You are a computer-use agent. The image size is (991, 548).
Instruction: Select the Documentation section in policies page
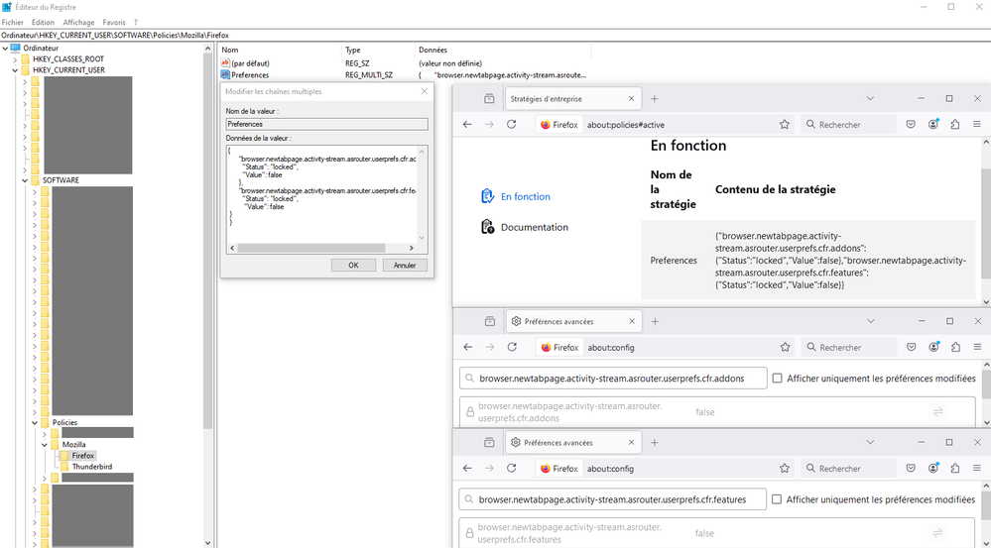click(534, 227)
